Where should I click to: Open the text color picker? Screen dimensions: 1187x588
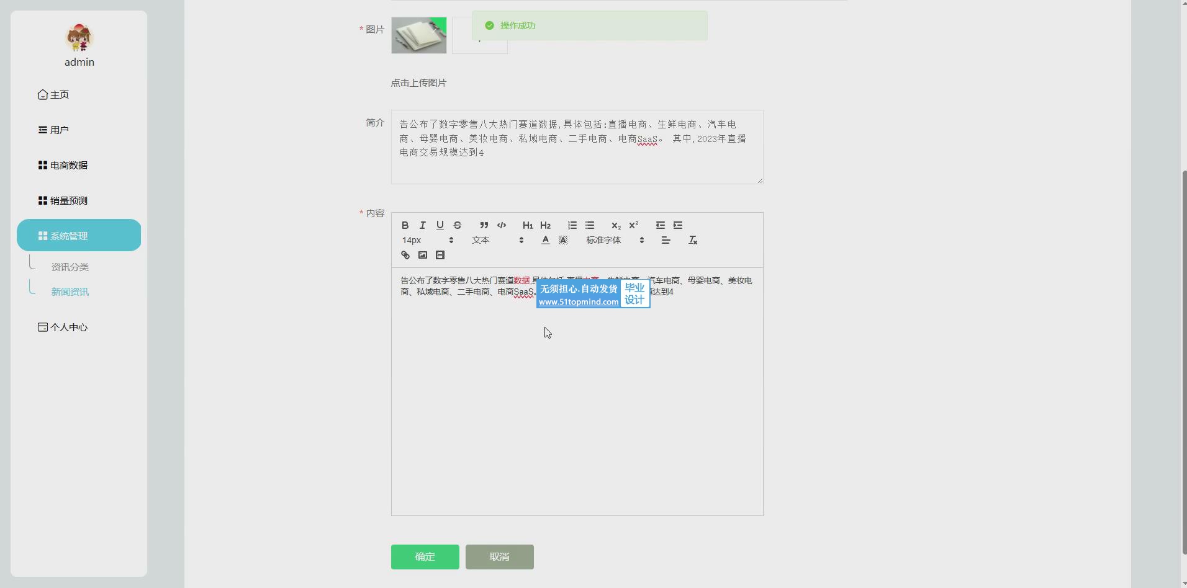[x=545, y=240]
